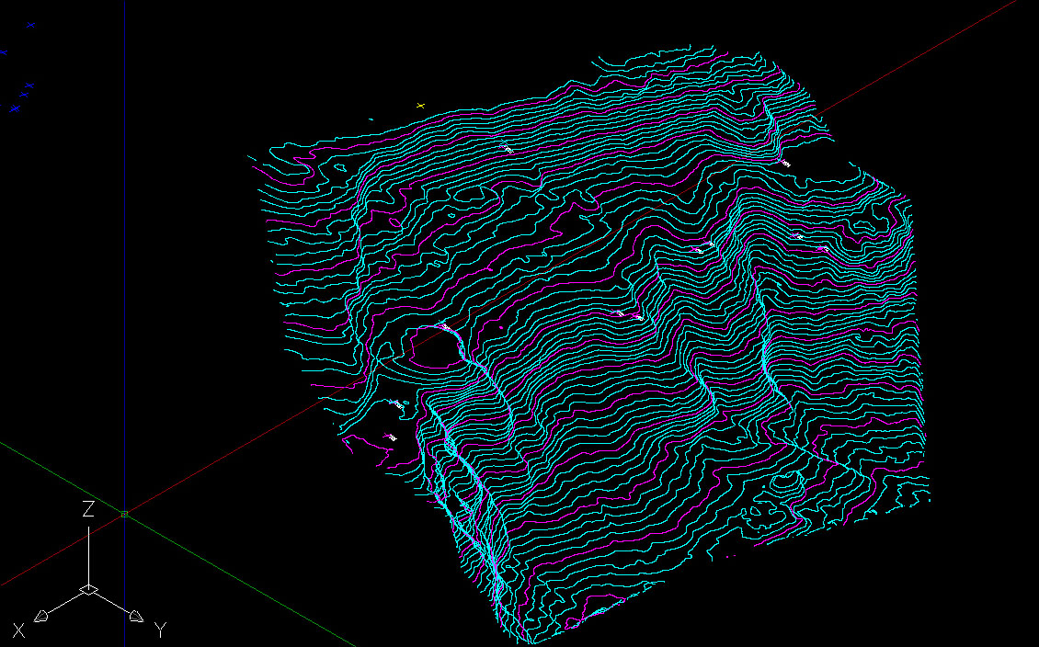Click the white elevation label at upper-right terrain notch
This screenshot has height=647, width=1039.
click(x=786, y=163)
